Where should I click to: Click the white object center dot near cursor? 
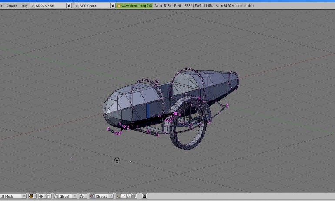tap(131, 162)
